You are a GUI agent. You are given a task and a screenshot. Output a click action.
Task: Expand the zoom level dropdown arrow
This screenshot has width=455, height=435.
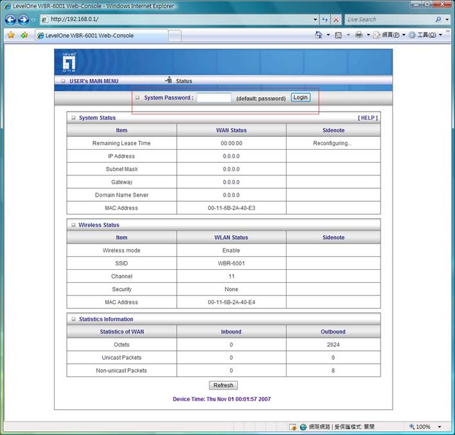click(x=440, y=427)
